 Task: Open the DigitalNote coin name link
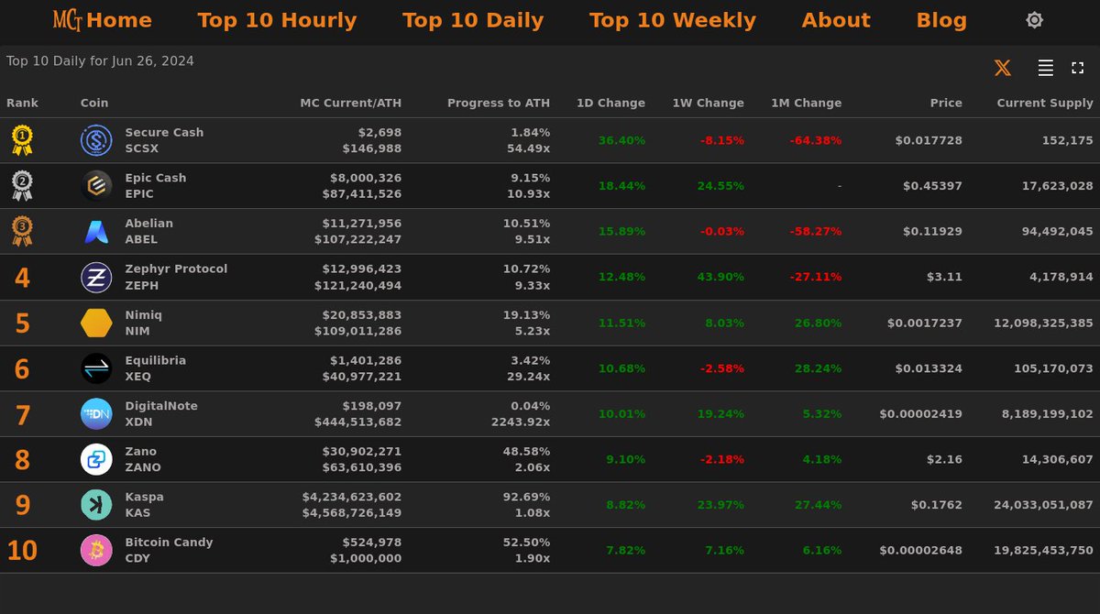pyautogui.click(x=161, y=406)
